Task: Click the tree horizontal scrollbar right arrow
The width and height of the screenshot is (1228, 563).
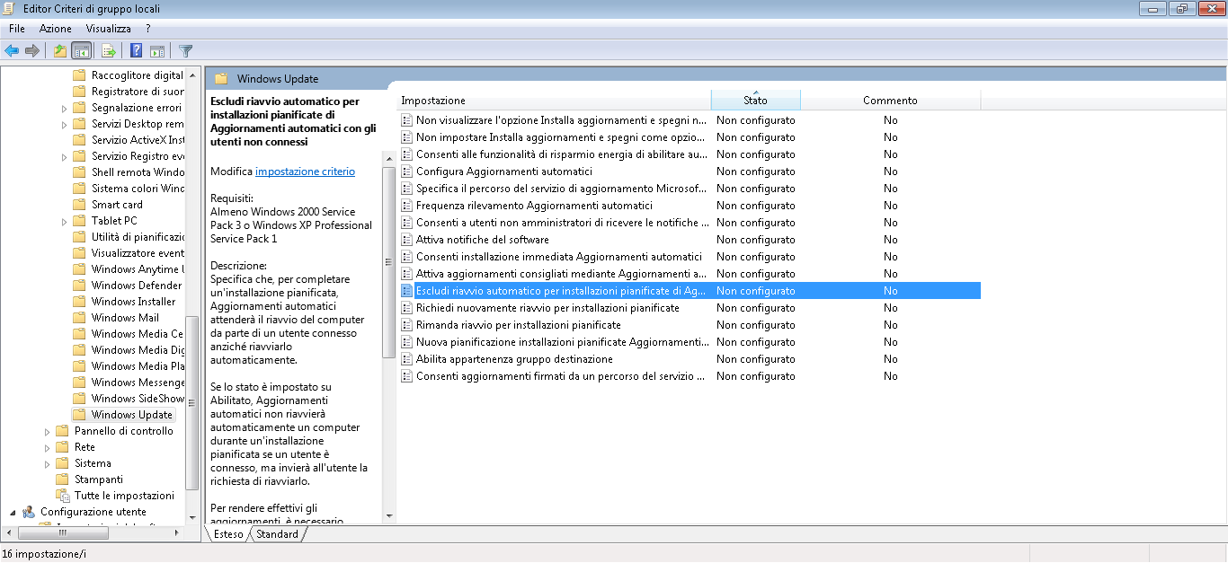Action: pos(179,533)
